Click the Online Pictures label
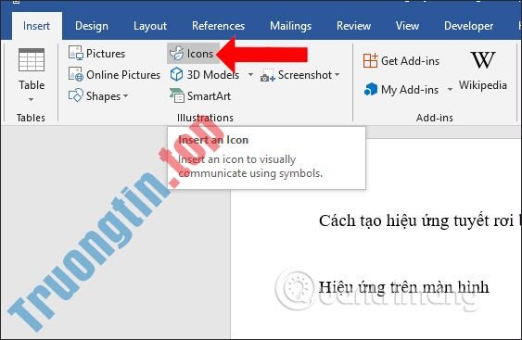The image size is (522, 340). point(123,75)
